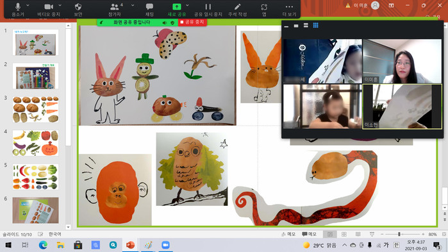448x252 pixels.
Task: Open the annotate pencil tool
Action: coord(237,9)
